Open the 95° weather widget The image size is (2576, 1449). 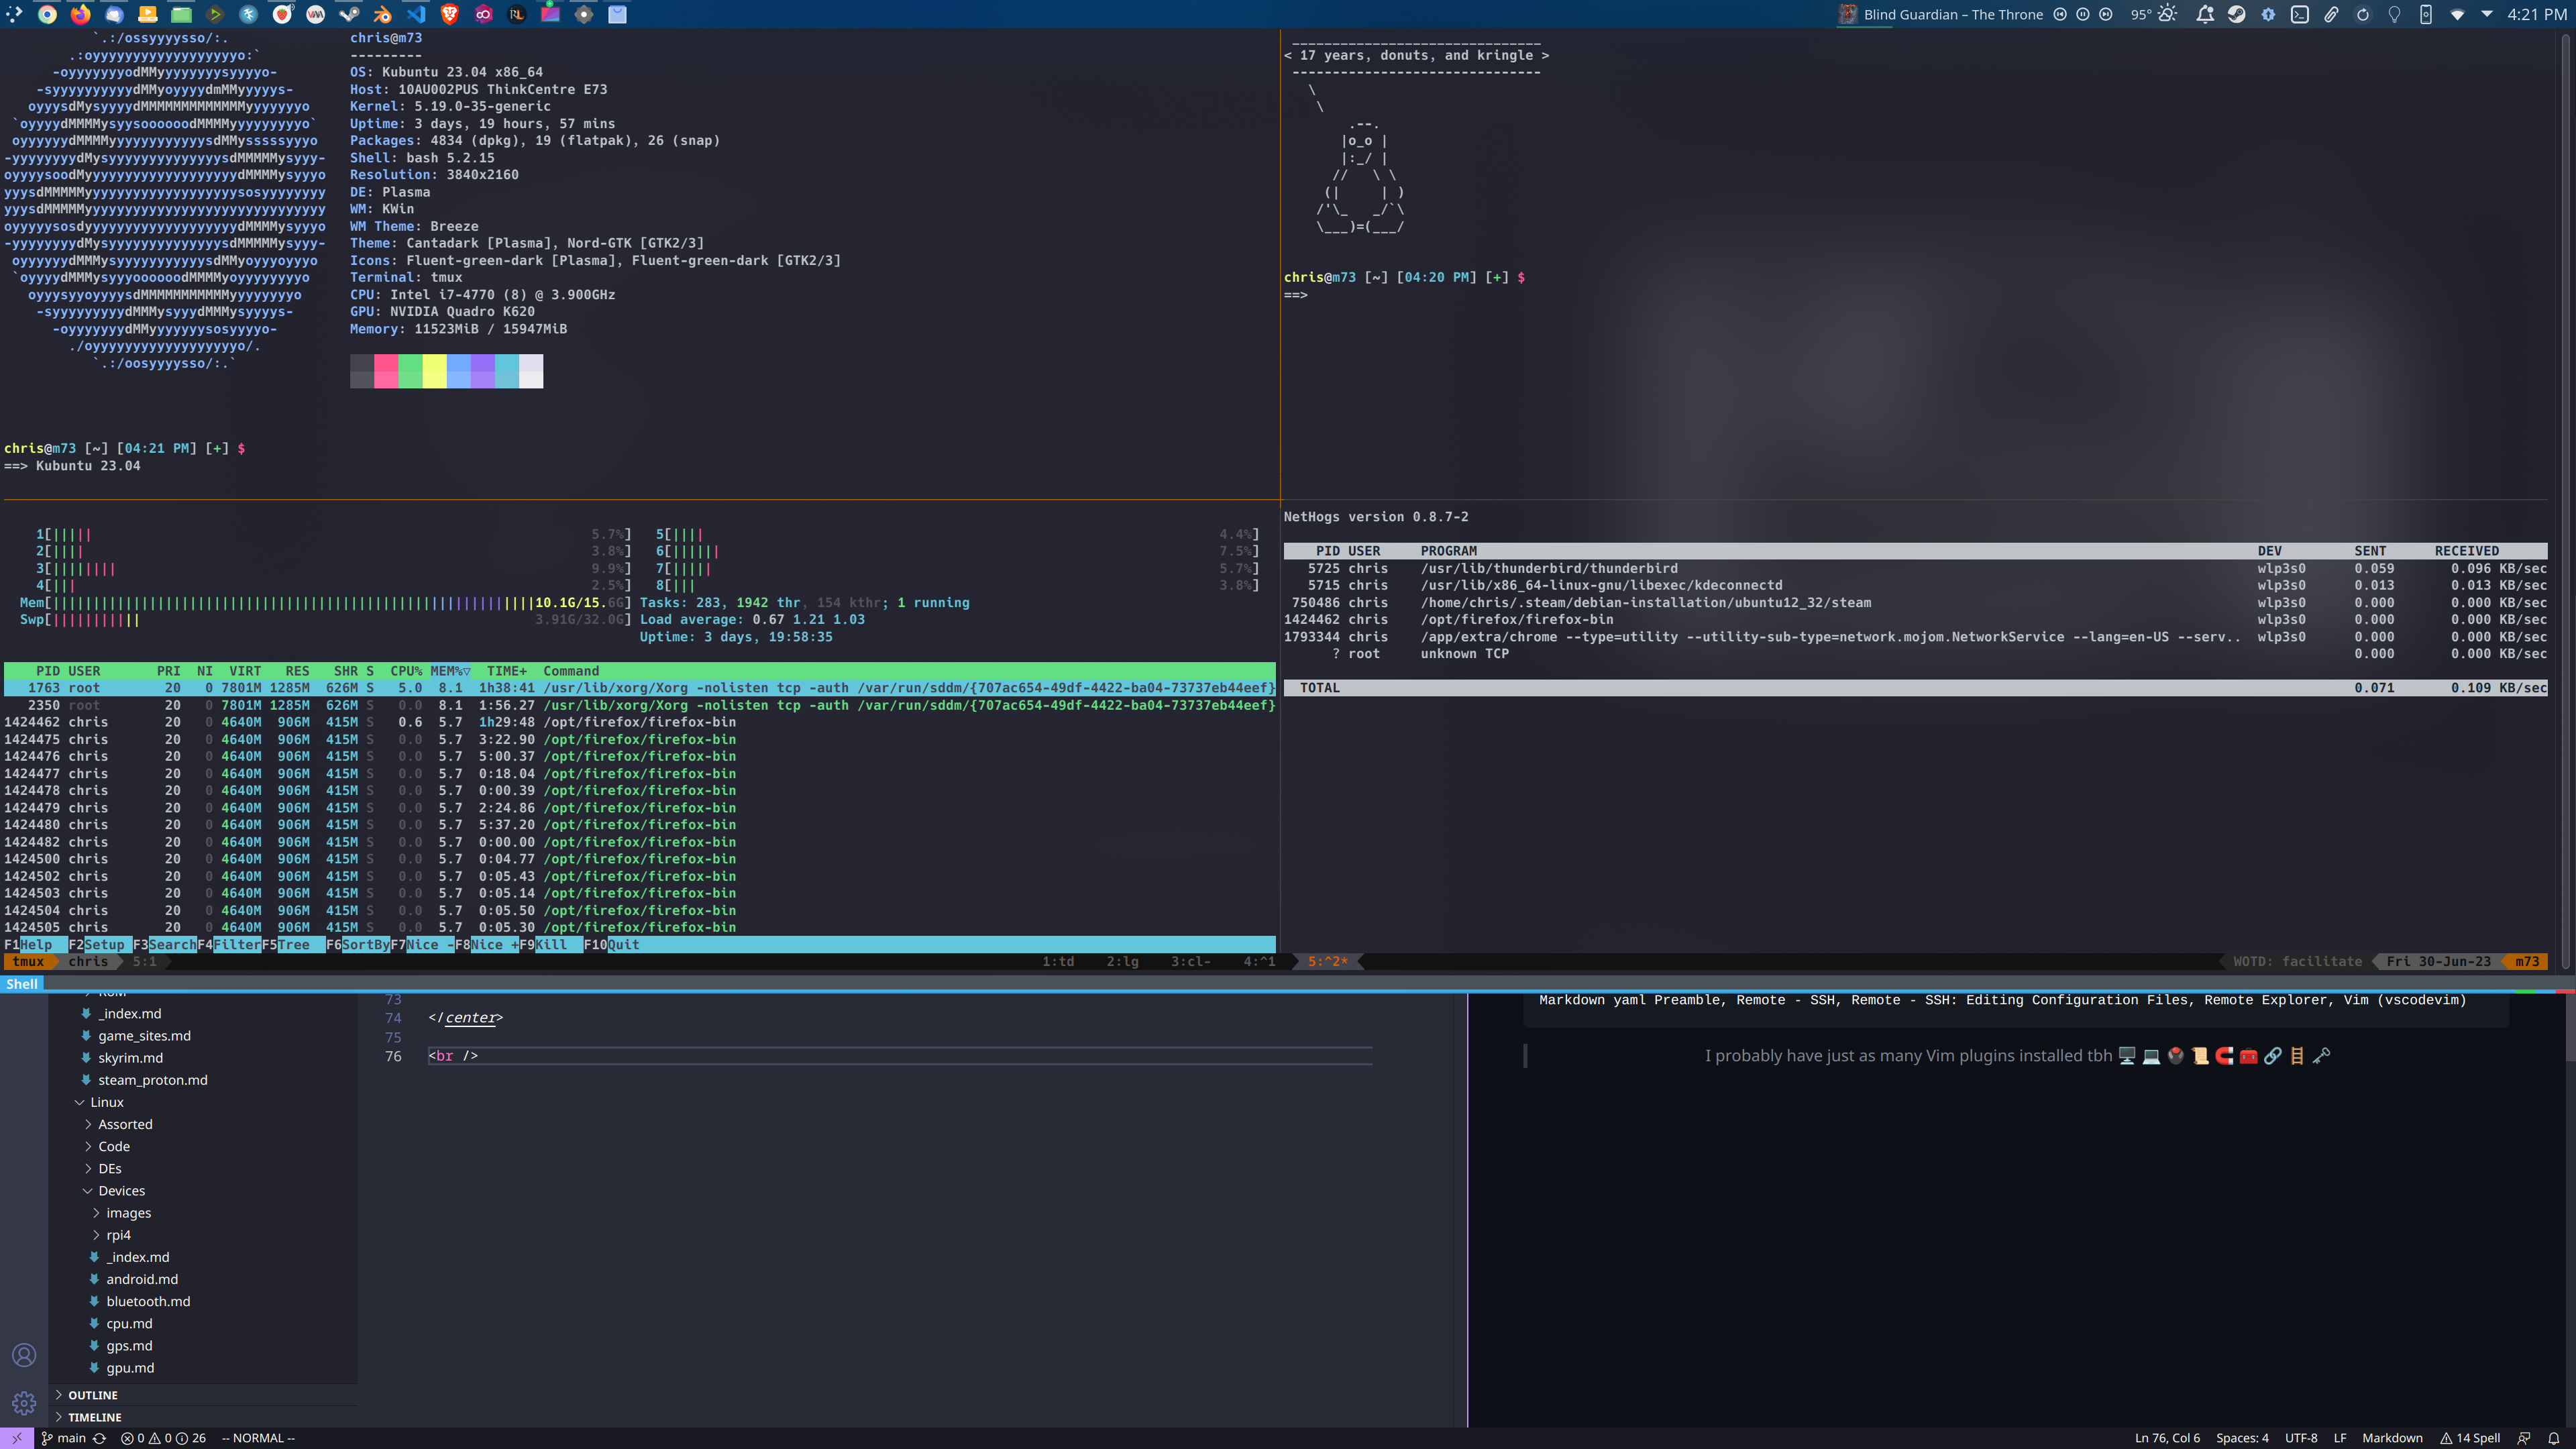coord(2154,14)
